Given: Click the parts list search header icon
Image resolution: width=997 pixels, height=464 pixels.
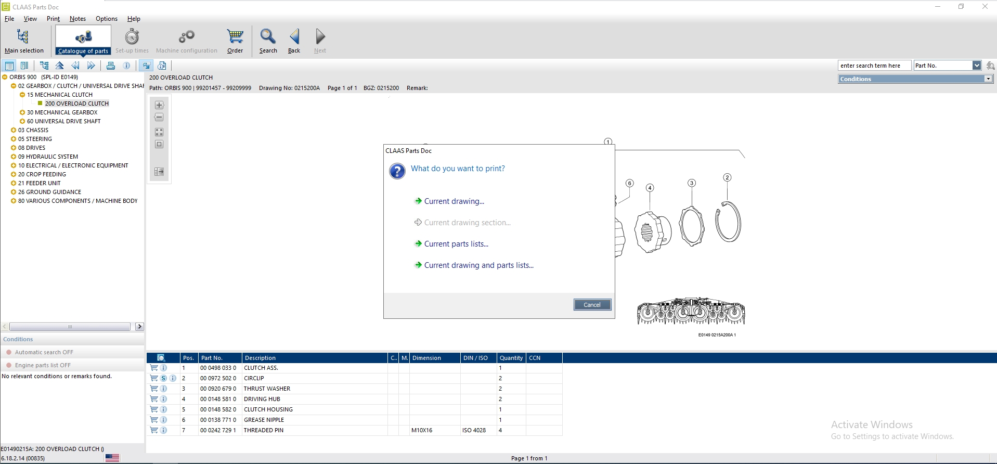Looking at the screenshot, I should click(x=161, y=358).
